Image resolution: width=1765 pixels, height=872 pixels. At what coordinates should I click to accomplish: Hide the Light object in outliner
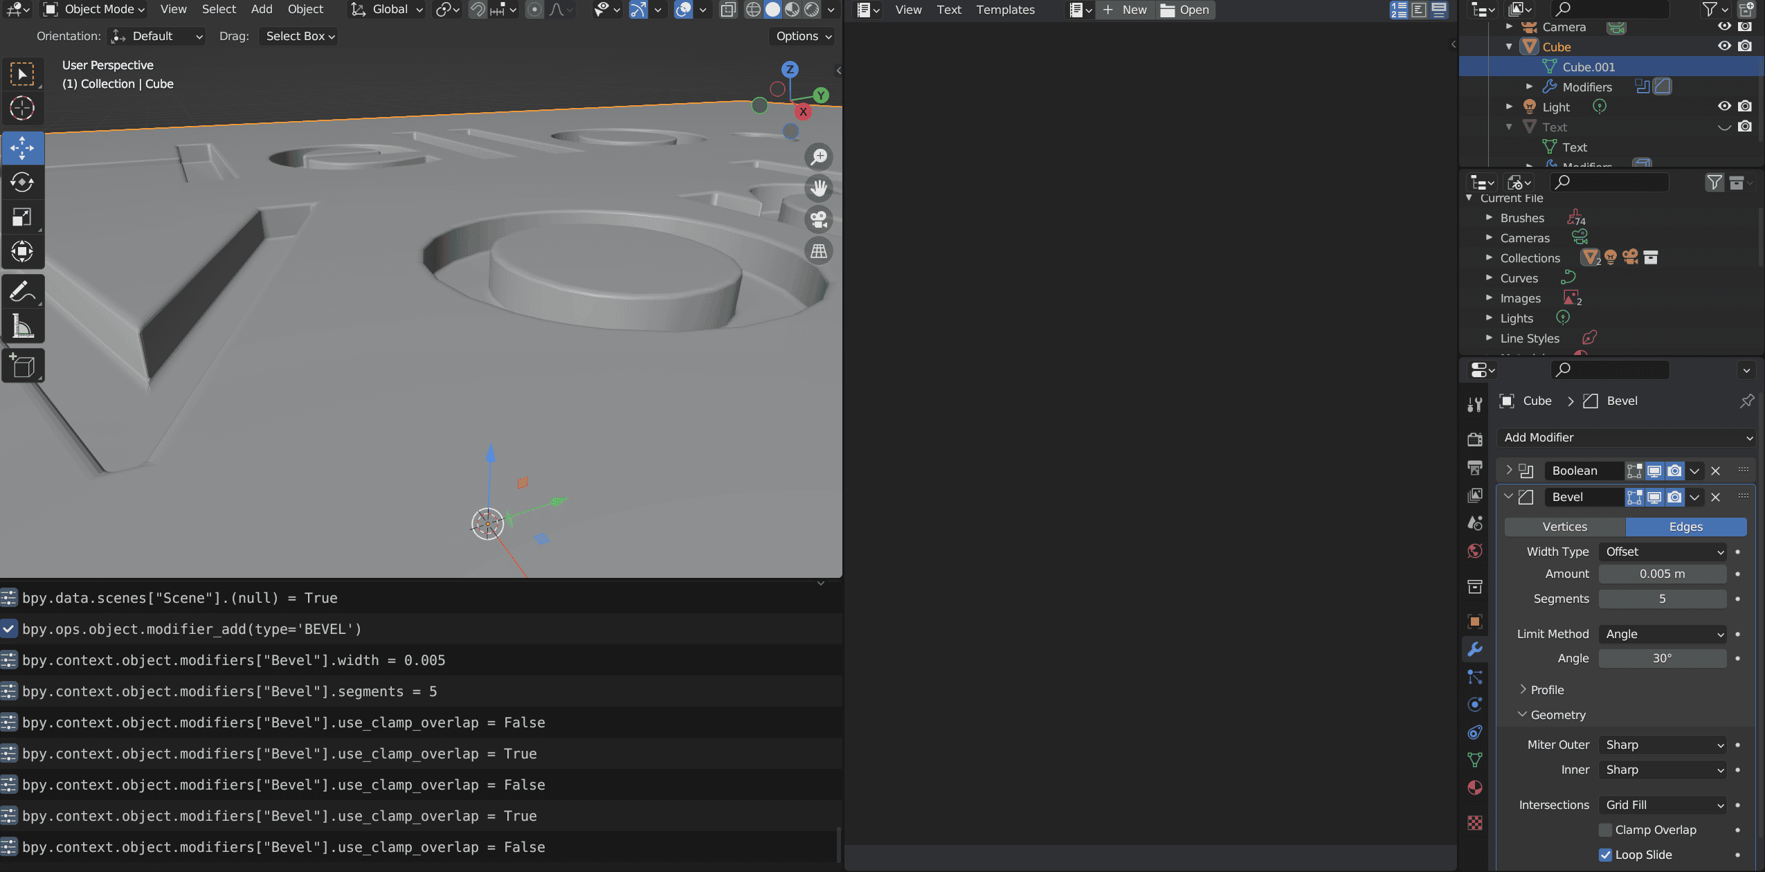[x=1725, y=107]
